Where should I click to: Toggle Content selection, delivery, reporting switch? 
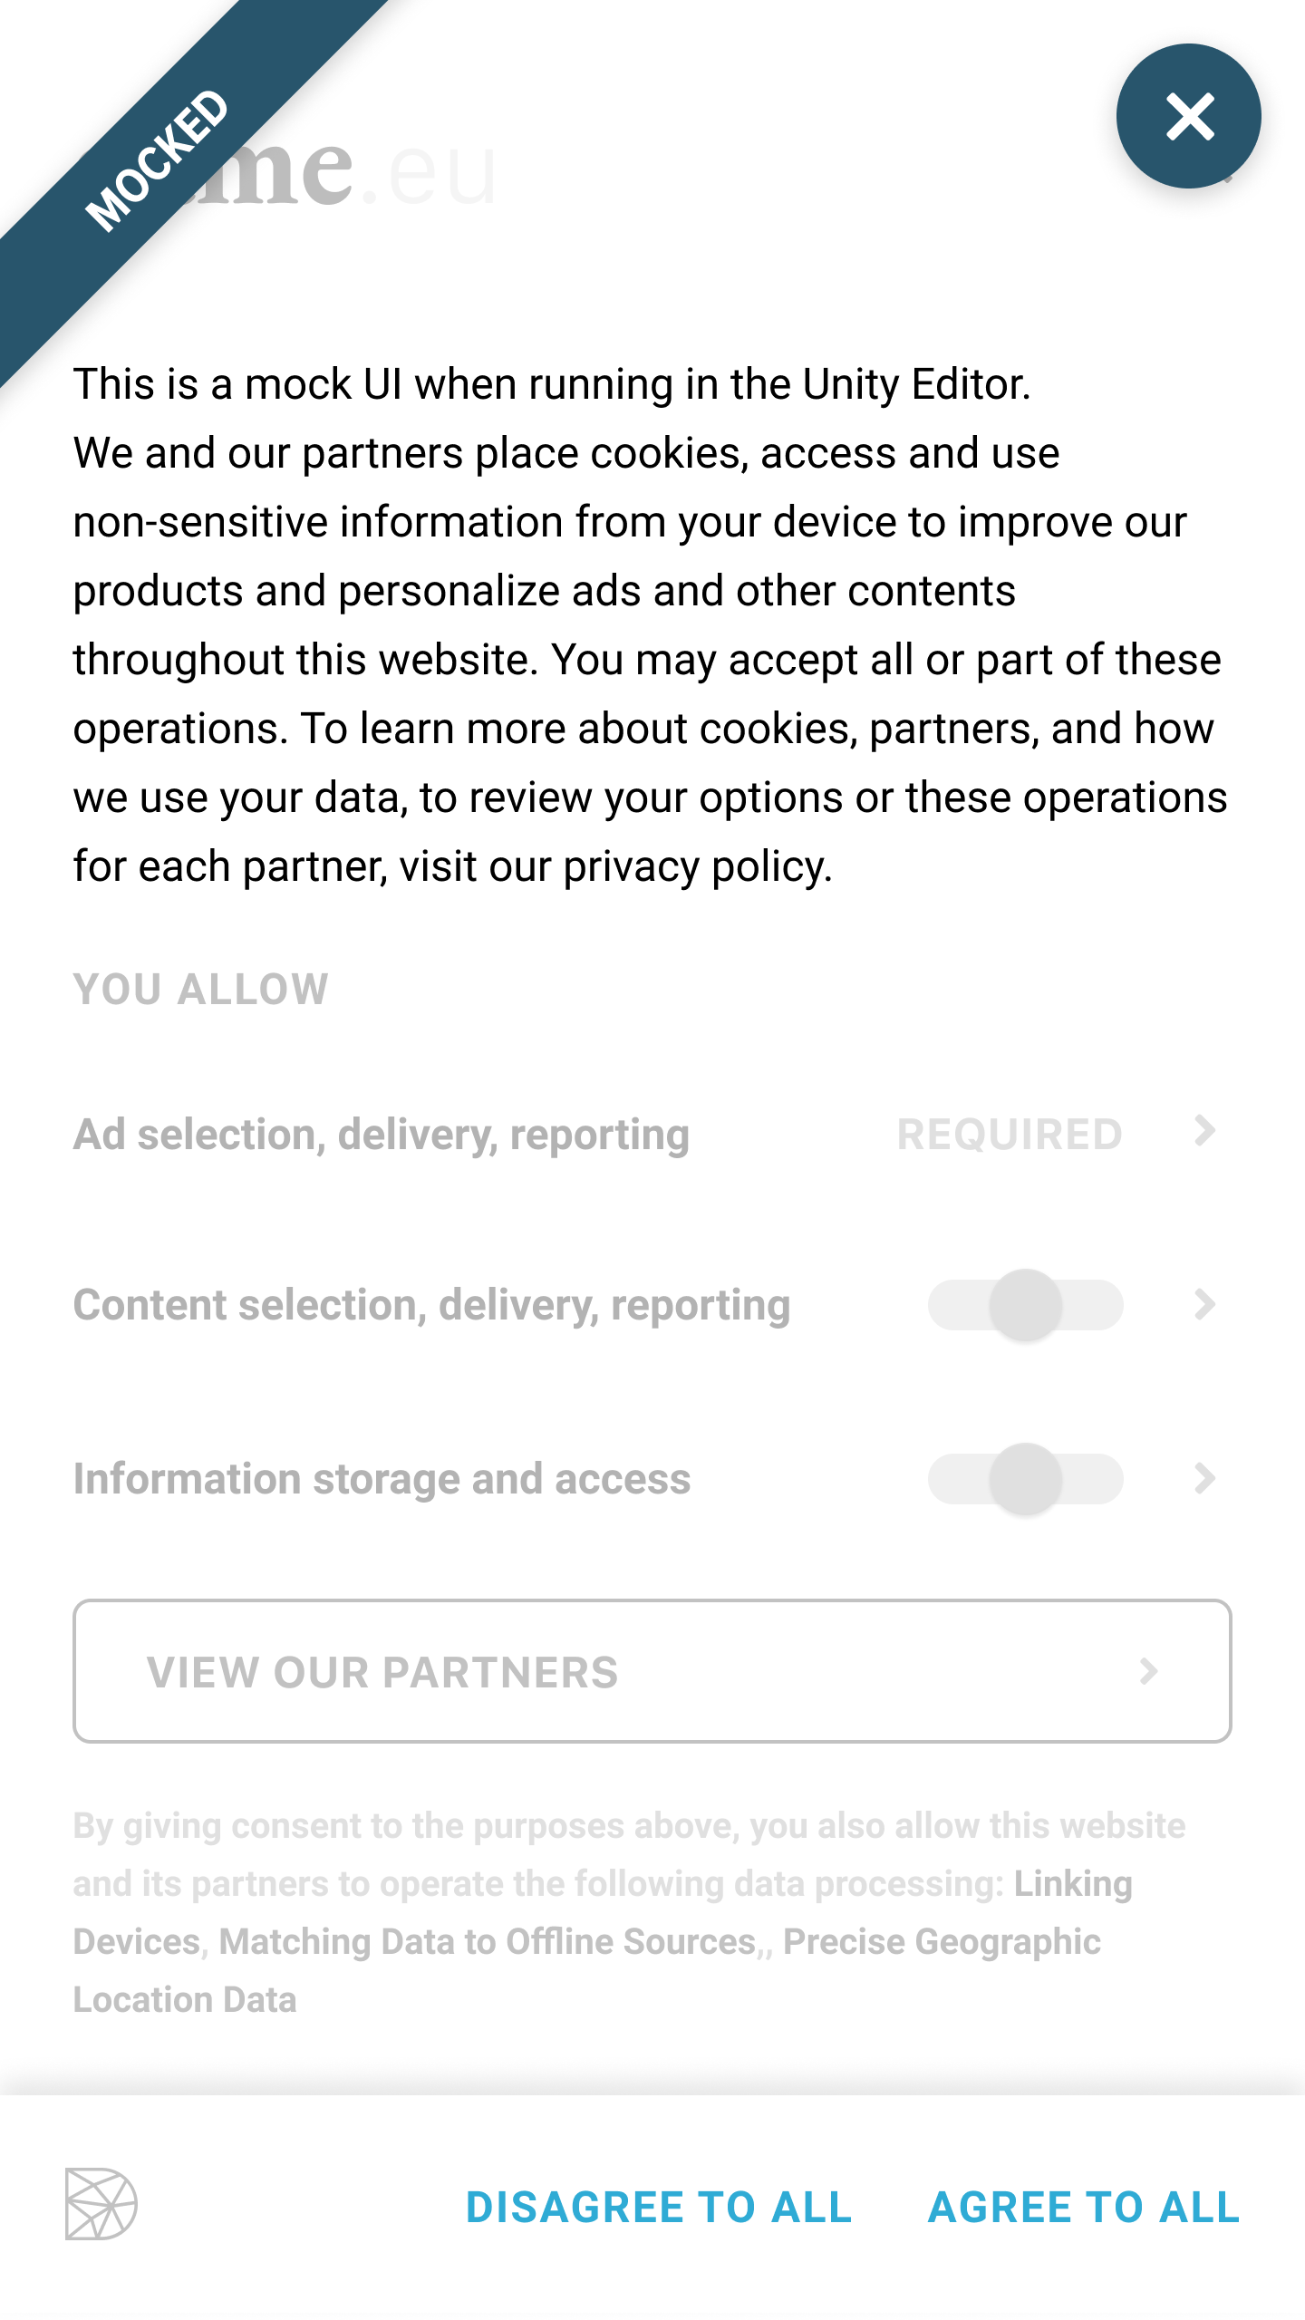point(1025,1305)
